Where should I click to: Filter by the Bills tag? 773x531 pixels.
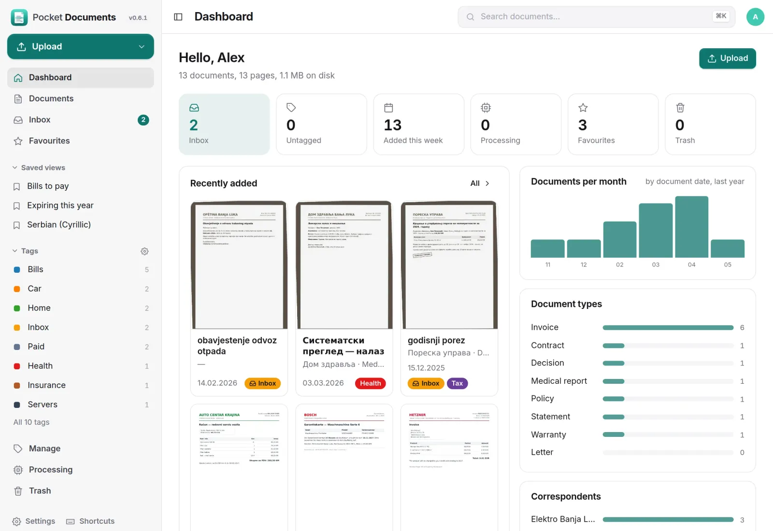(x=81, y=269)
